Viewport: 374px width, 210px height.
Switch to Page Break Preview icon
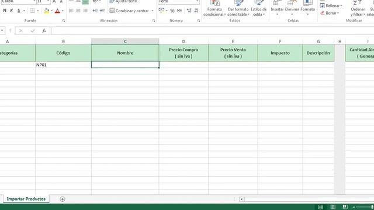(x=345, y=207)
